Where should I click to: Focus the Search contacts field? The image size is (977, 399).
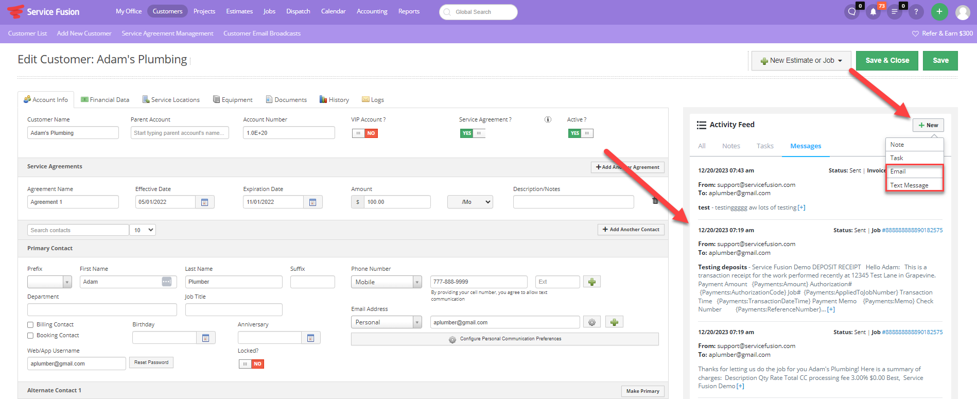78,230
